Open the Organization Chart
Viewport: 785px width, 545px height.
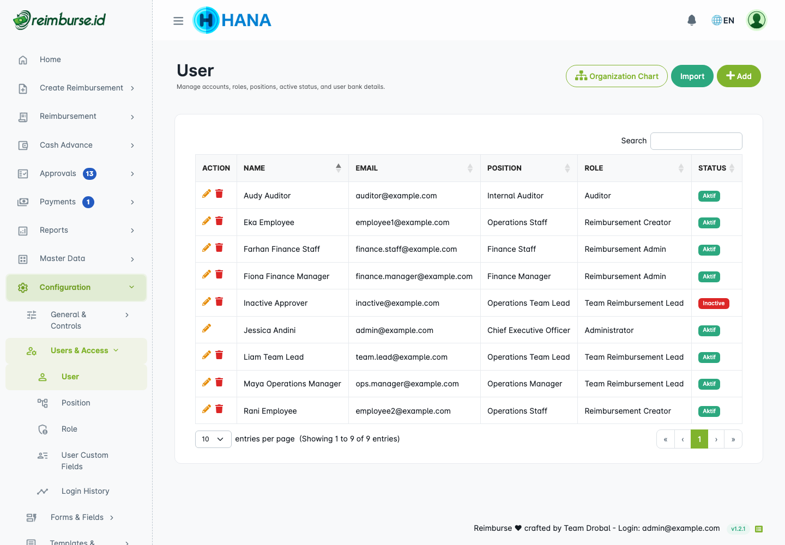617,76
